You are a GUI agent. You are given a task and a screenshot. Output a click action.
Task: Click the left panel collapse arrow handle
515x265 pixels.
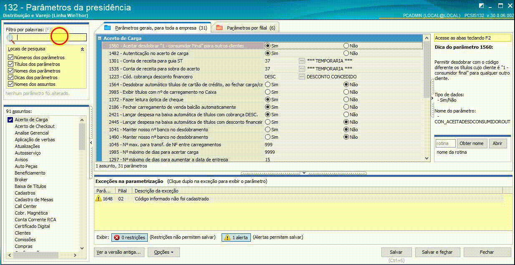(91, 143)
